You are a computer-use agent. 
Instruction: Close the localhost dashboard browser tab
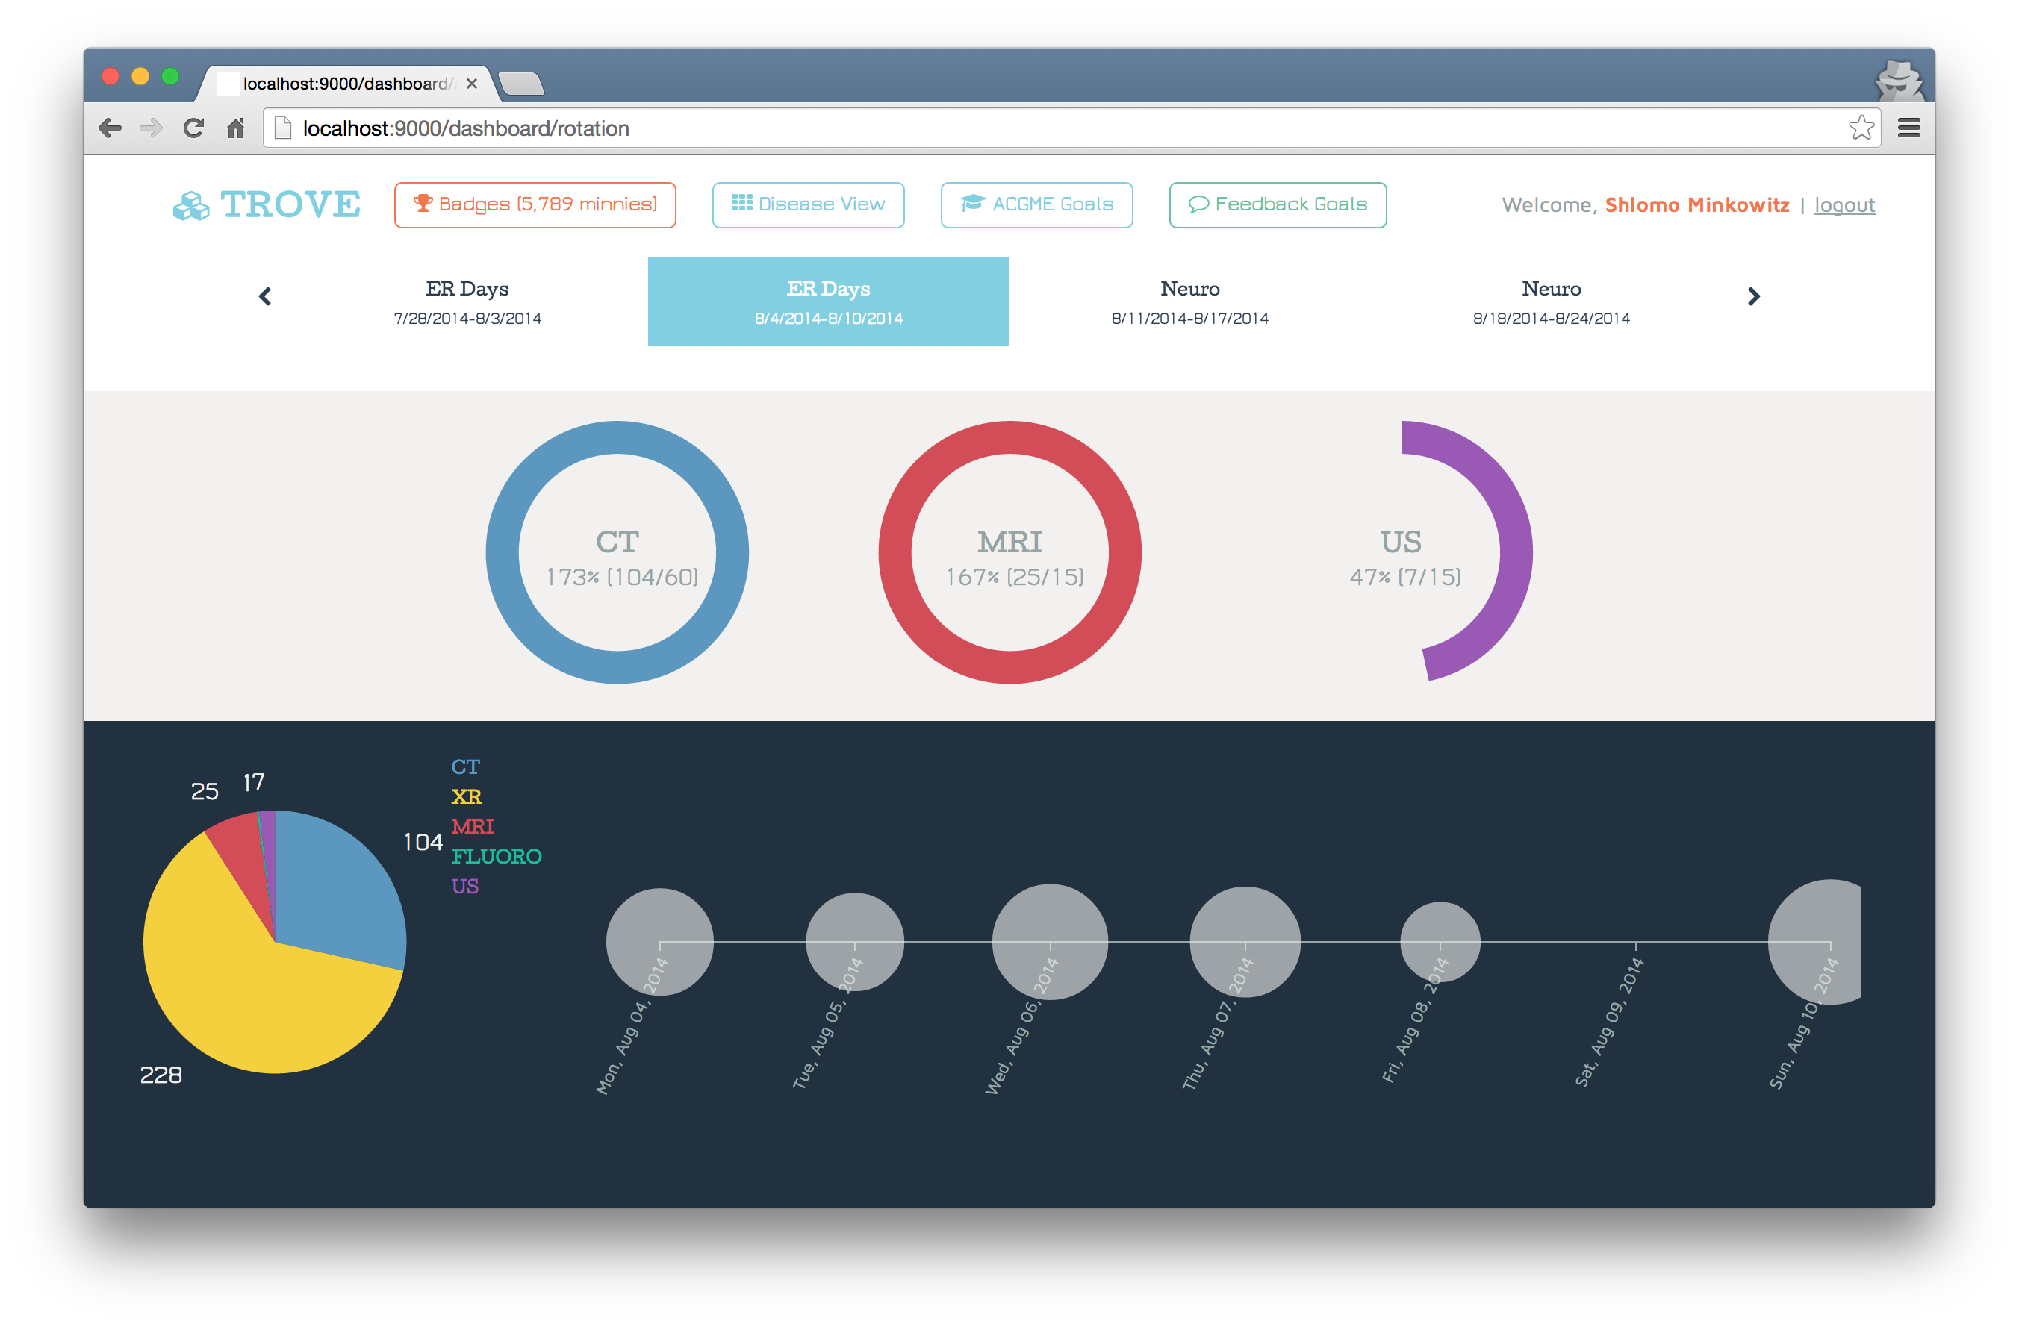point(472,83)
